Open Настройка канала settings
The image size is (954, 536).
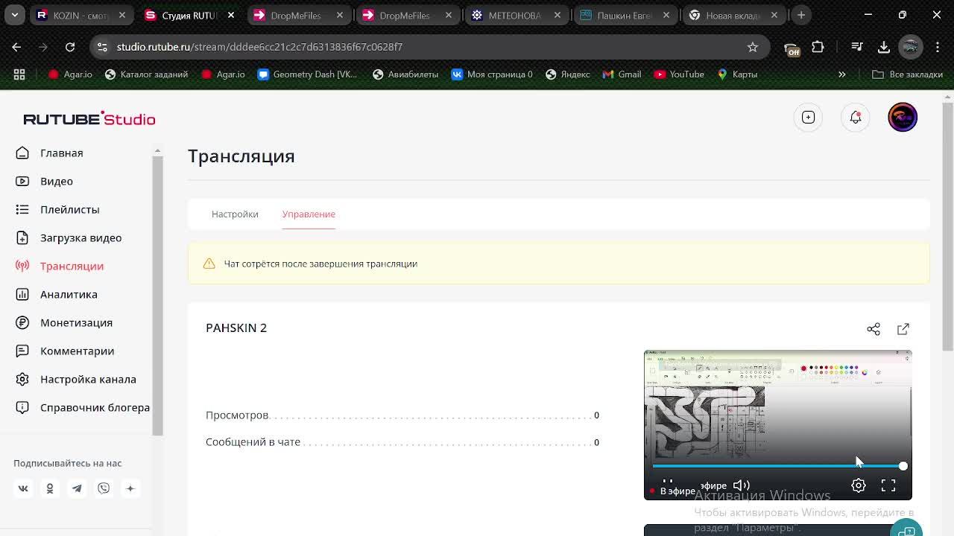76,379
